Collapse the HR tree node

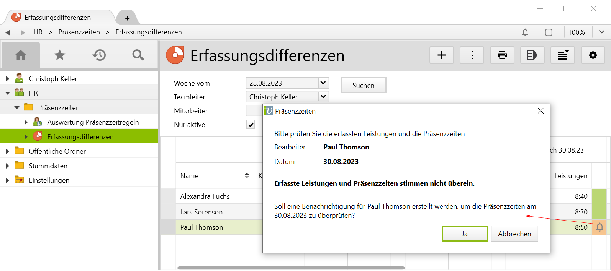coord(8,93)
